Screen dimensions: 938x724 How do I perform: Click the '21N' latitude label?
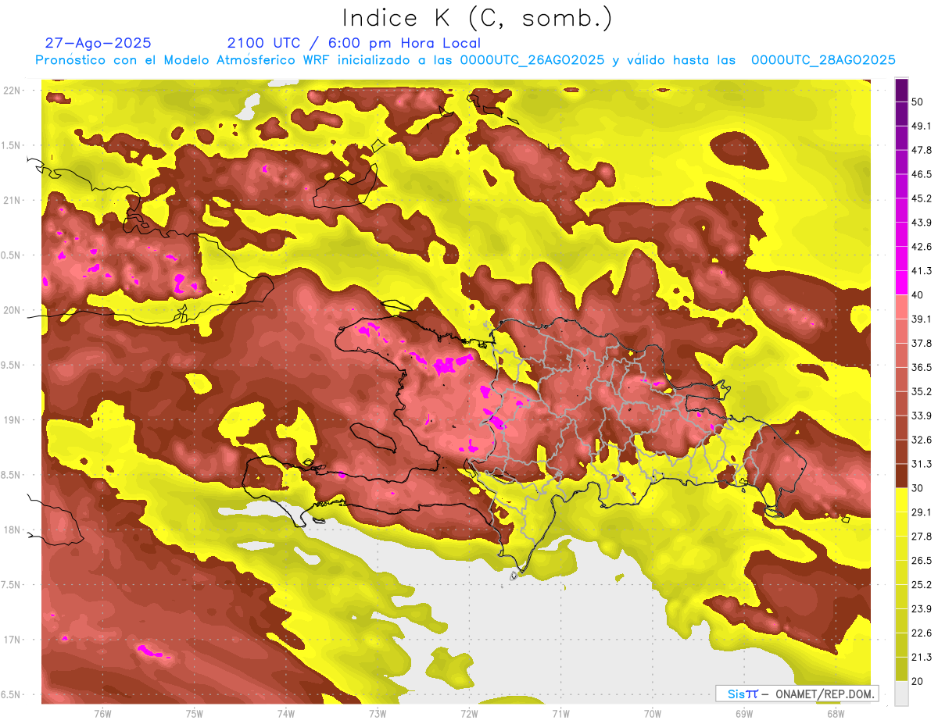pos(13,200)
